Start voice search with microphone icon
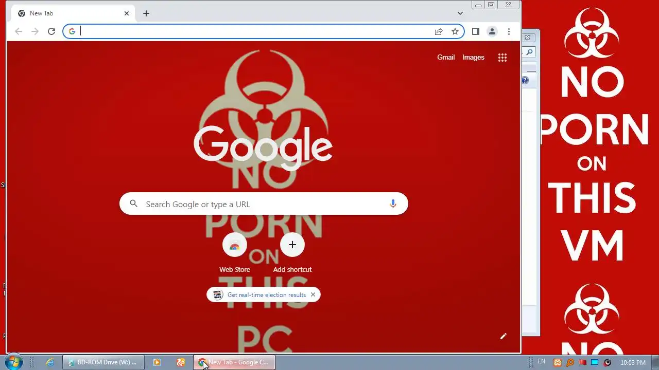This screenshot has width=659, height=370. (393, 204)
